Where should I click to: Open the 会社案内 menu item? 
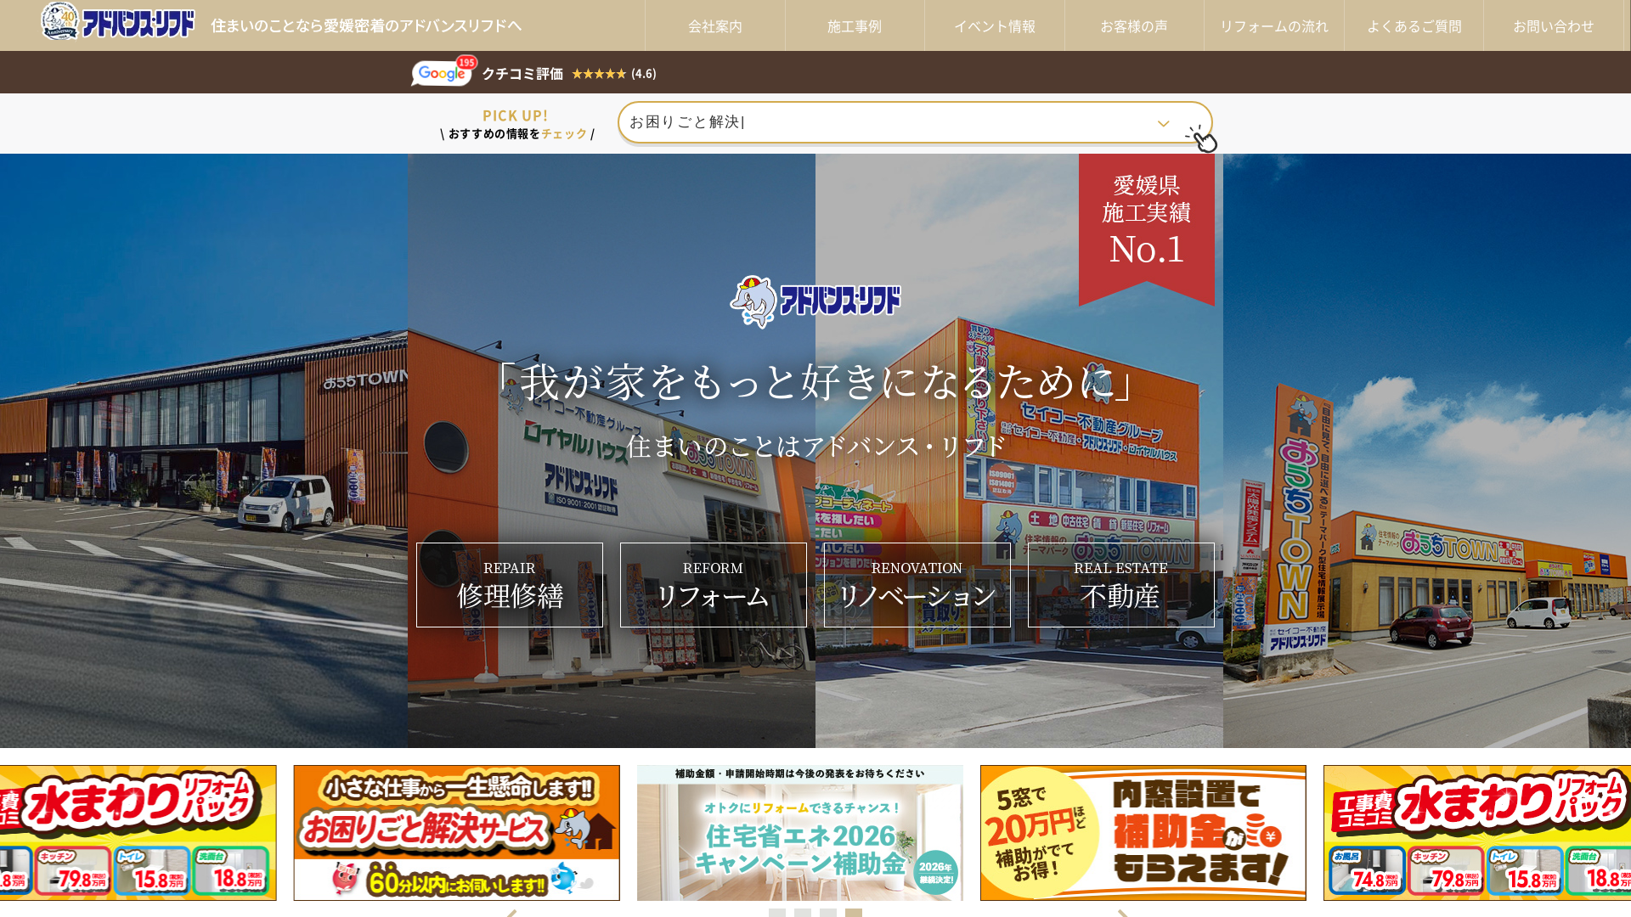(714, 25)
